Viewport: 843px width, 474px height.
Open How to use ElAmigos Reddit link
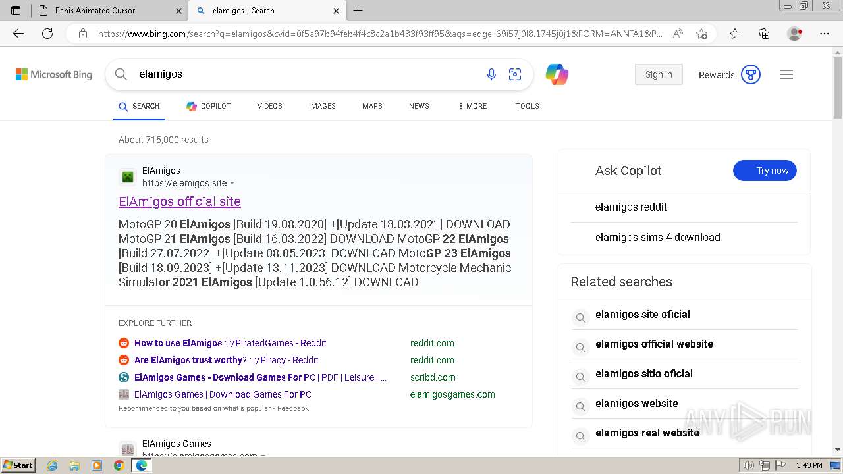click(231, 343)
